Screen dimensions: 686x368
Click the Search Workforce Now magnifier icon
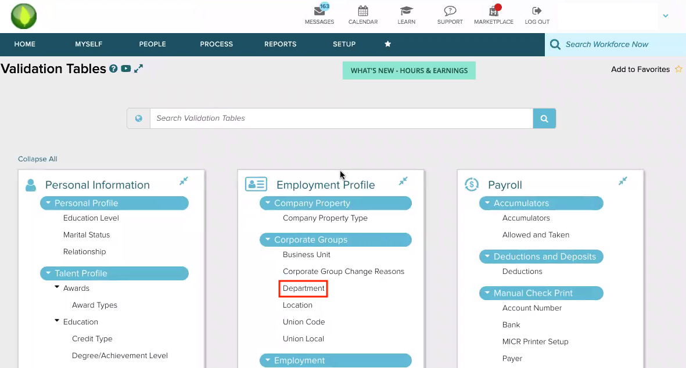coord(555,44)
